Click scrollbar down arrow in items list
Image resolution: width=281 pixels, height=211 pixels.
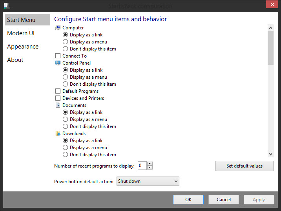271,154
